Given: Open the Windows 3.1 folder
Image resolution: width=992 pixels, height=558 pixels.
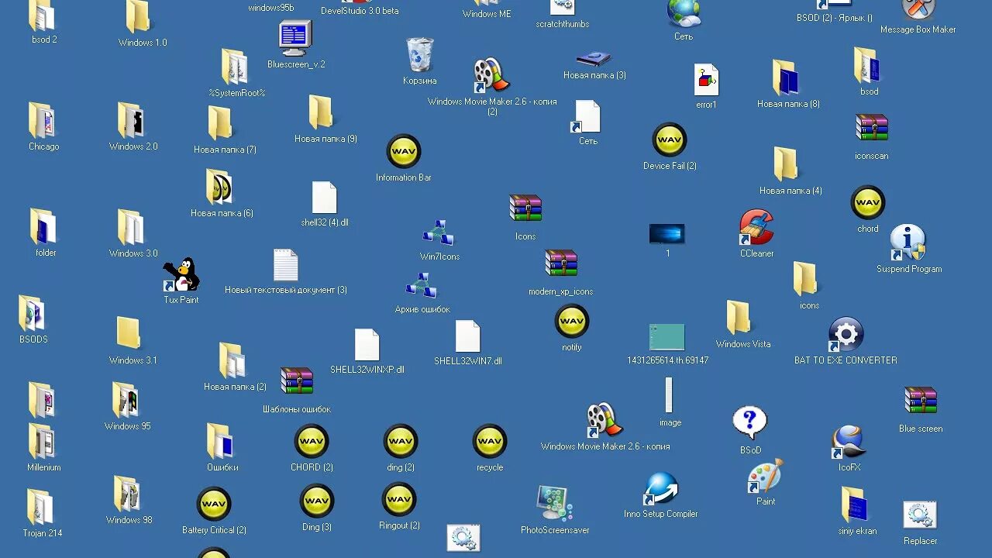Looking at the screenshot, I should pyautogui.click(x=129, y=334).
